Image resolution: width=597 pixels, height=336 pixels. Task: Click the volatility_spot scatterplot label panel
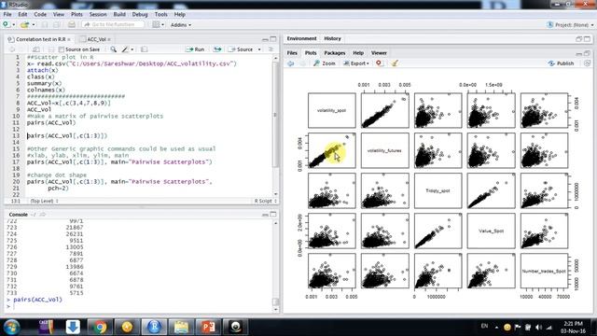332,110
